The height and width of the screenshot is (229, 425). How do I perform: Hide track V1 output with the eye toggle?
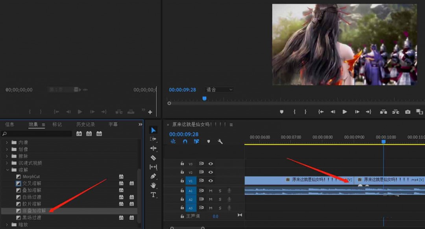(x=211, y=181)
